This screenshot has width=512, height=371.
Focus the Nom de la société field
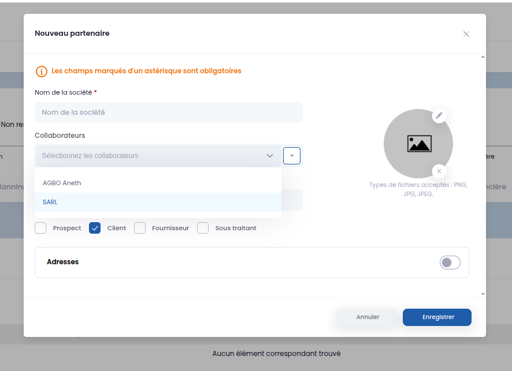tap(169, 113)
